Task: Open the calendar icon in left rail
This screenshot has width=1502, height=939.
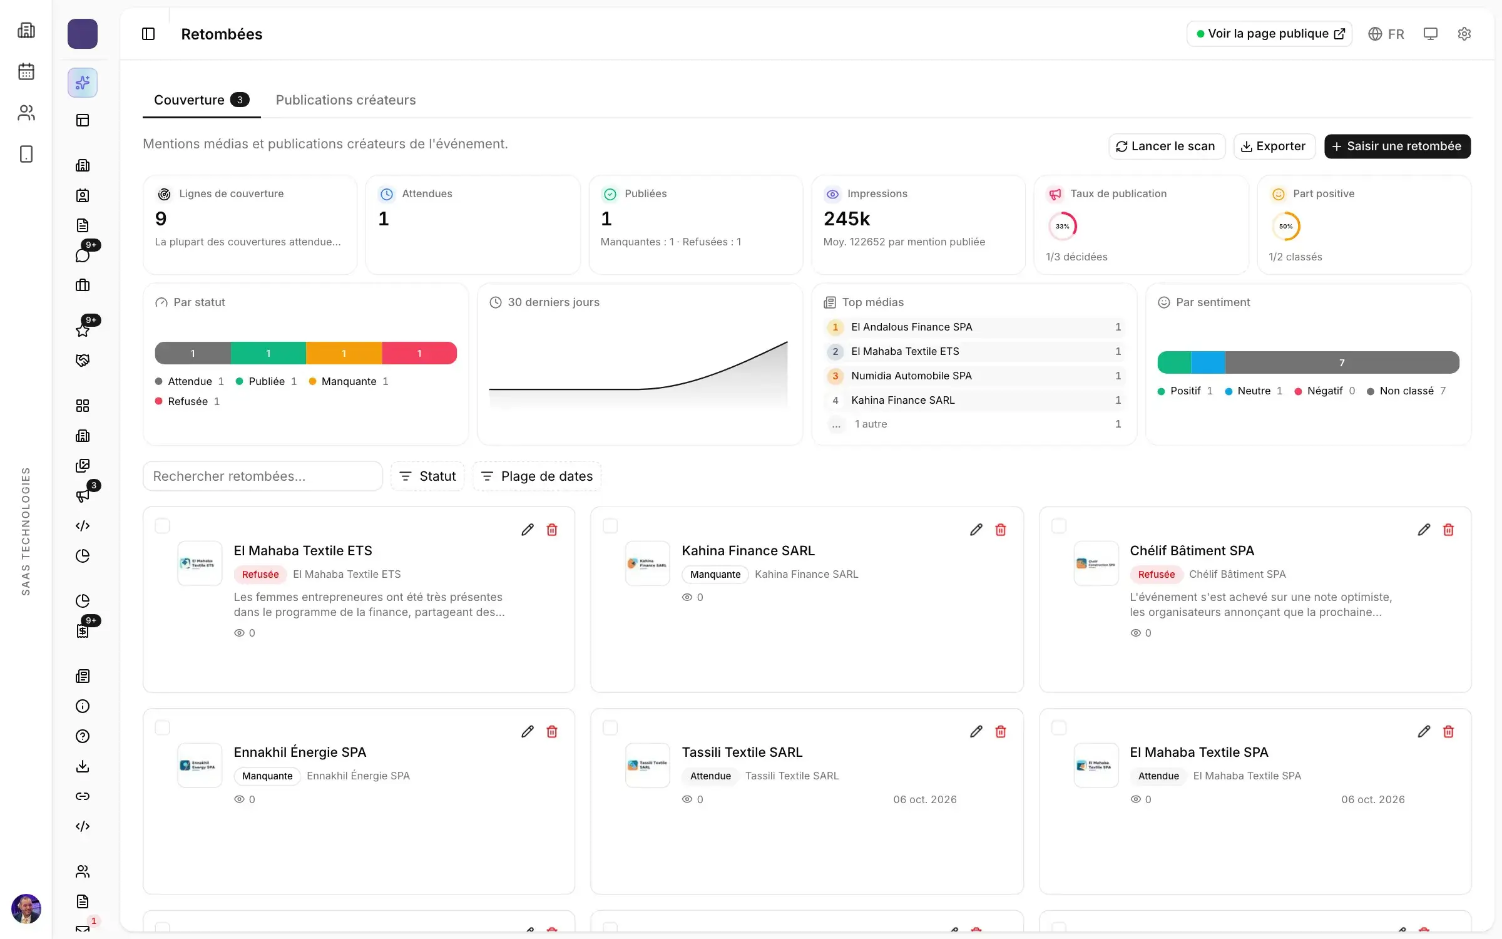Action: [26, 71]
